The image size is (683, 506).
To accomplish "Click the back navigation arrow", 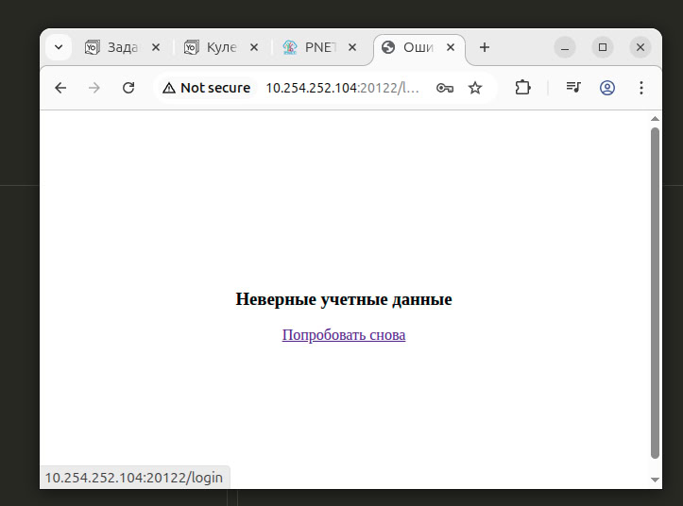I will coord(60,88).
